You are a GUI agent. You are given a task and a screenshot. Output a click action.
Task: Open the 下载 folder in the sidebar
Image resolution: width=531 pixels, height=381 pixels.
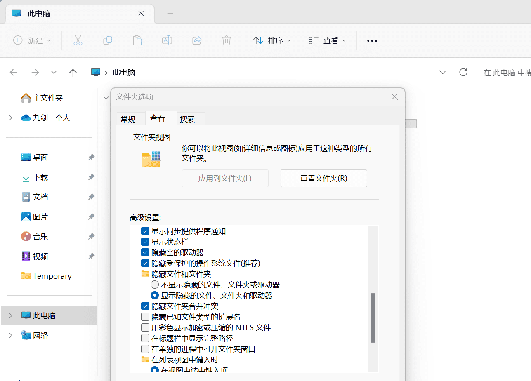40,177
